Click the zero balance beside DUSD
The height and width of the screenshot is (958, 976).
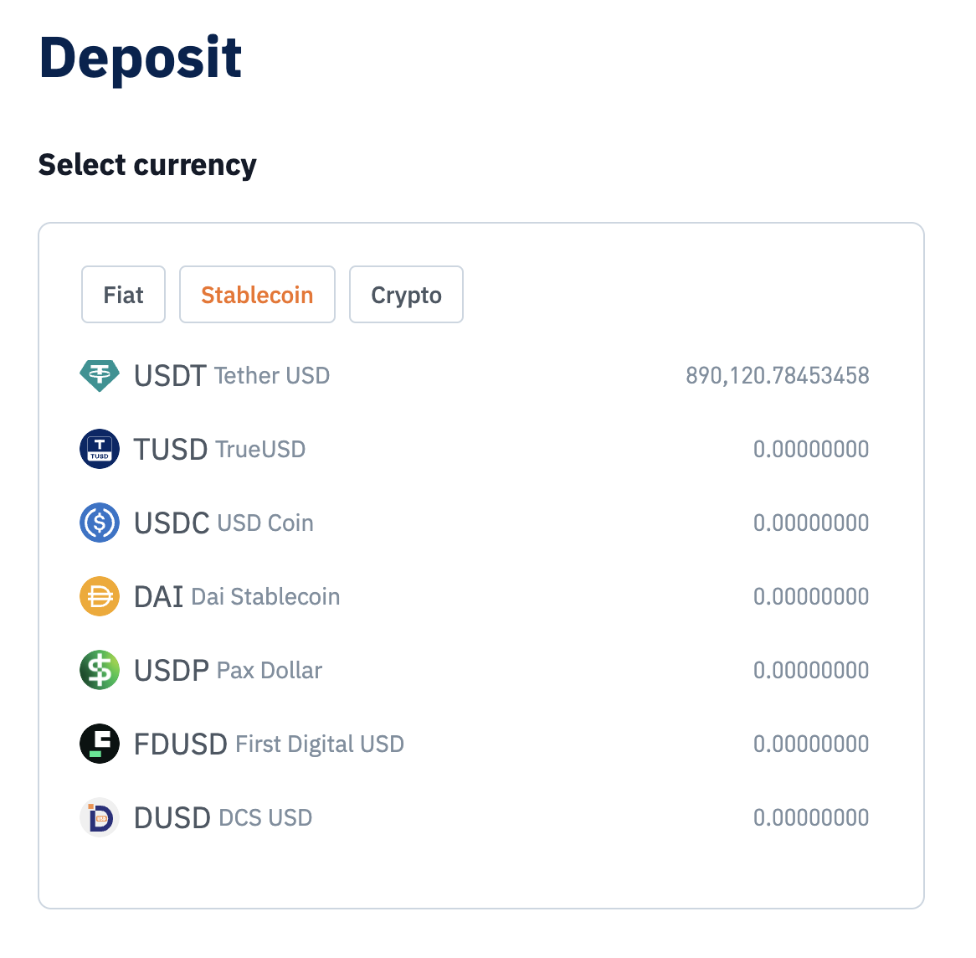811,817
